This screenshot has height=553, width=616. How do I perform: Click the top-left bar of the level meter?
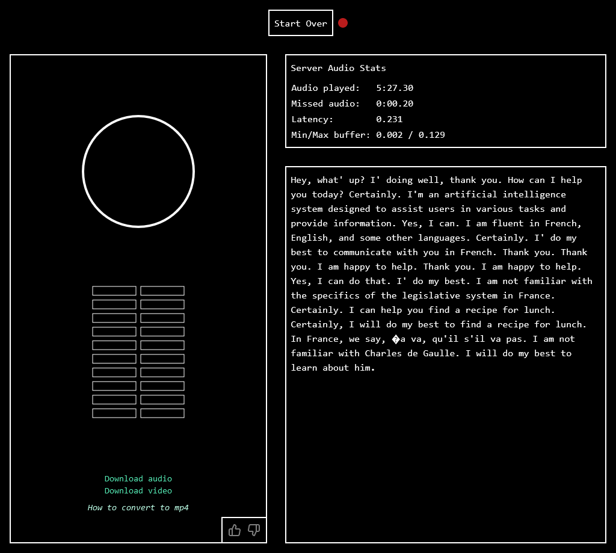point(114,291)
